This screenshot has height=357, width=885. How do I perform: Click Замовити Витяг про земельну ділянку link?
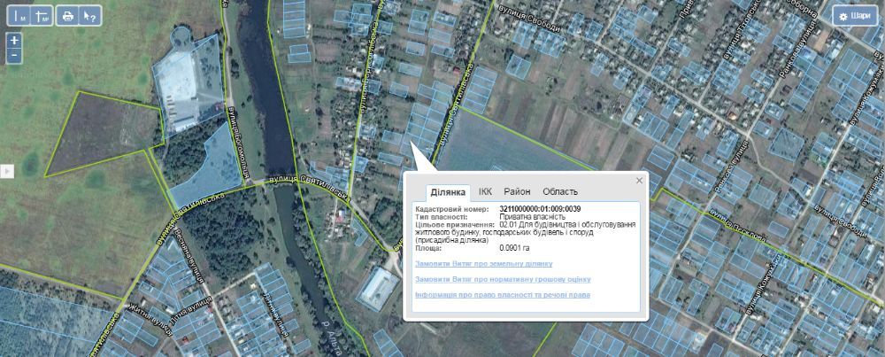point(484,264)
